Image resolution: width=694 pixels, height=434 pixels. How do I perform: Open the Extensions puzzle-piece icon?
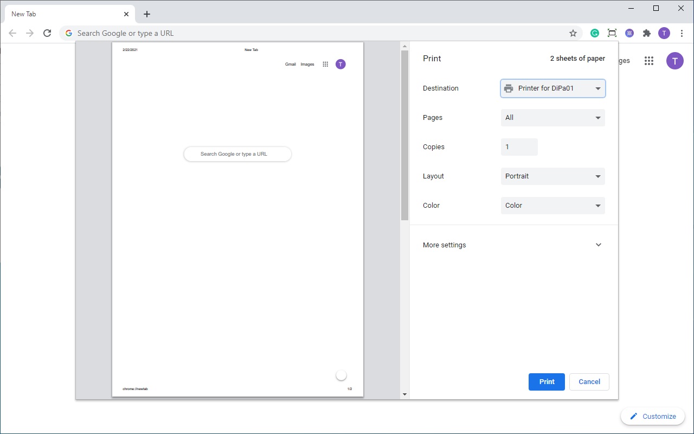coord(647,33)
